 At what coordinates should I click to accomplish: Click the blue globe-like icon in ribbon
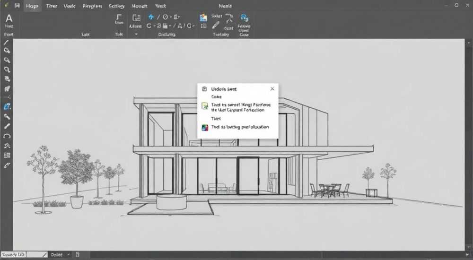[x=244, y=18]
